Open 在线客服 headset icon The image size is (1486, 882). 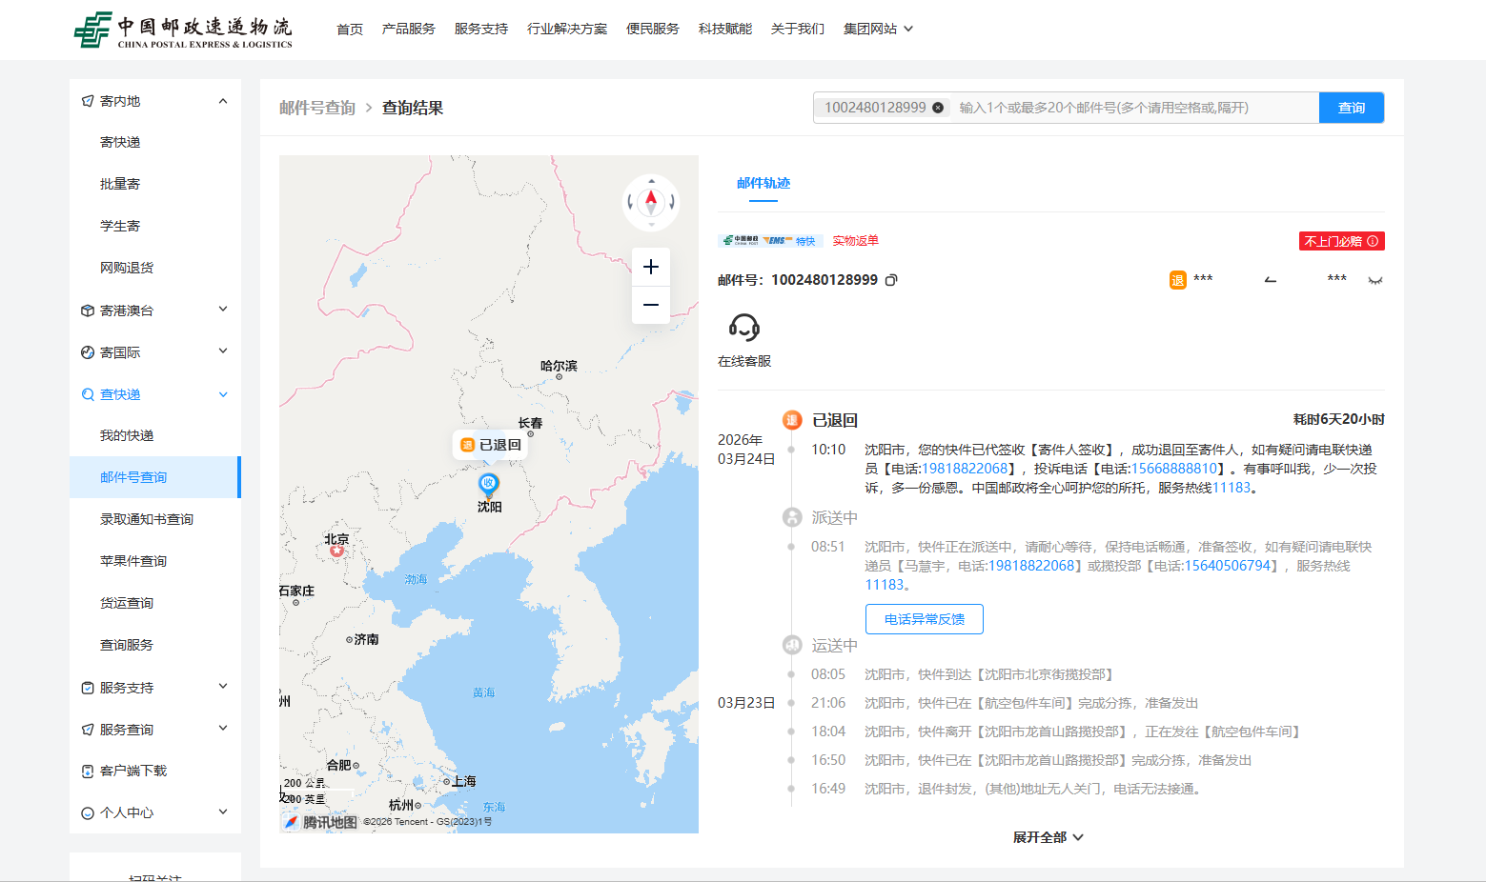[x=743, y=328]
